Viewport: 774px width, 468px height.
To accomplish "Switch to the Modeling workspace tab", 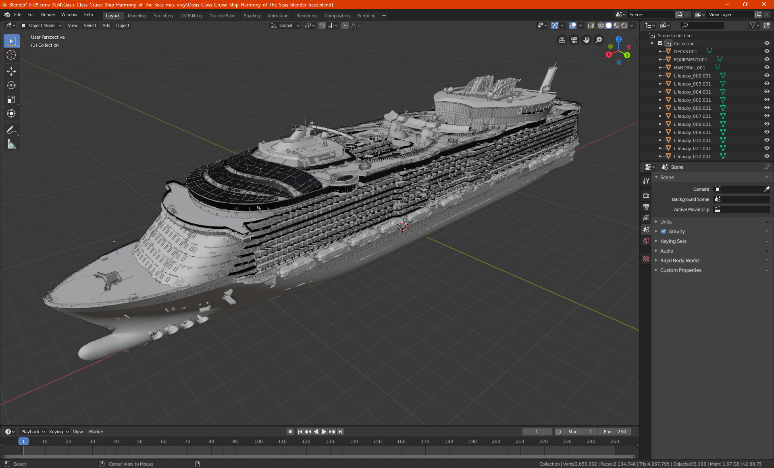I will (137, 16).
